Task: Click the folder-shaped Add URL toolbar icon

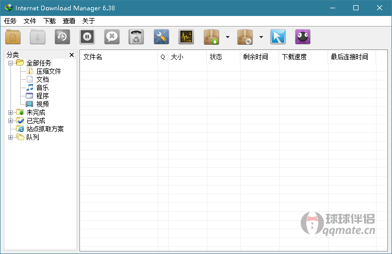Action: pos(13,37)
